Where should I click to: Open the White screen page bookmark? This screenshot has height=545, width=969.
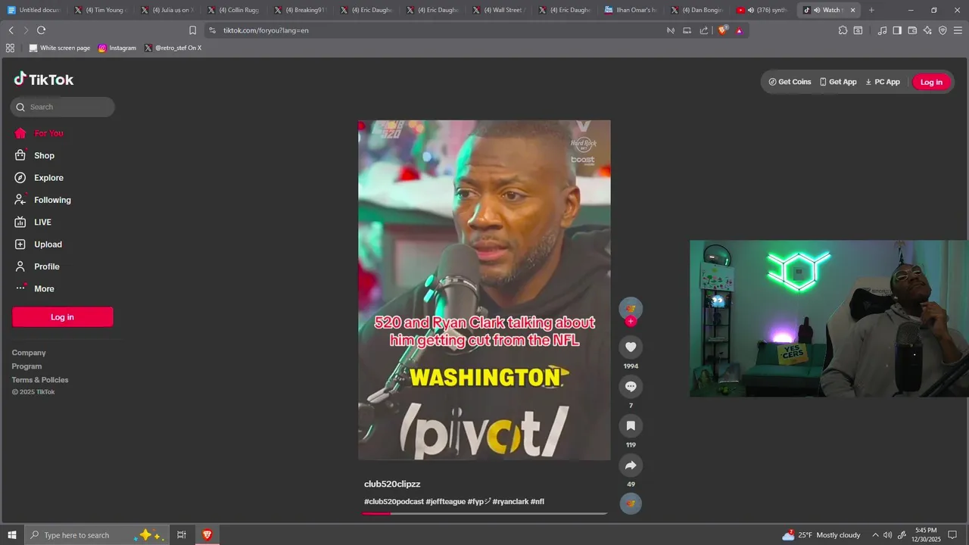coord(59,48)
